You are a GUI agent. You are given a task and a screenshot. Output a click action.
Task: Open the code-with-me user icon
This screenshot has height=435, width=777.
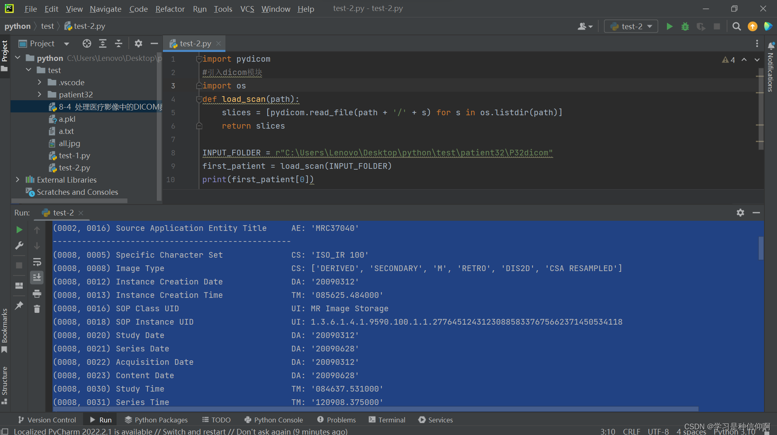[x=585, y=26]
